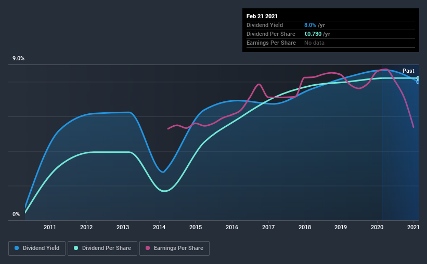Click the 2020 x-axis label
Viewport: 427px width, 264px height.
(x=377, y=227)
